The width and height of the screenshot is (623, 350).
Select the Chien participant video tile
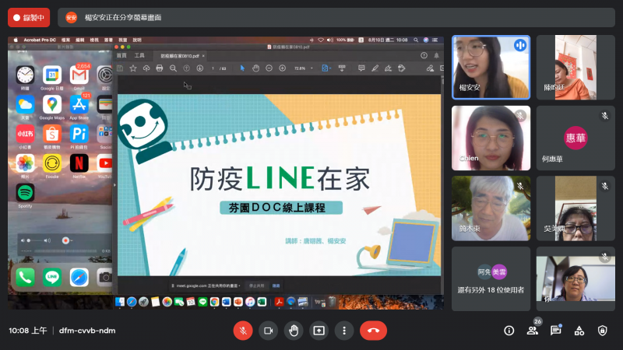point(491,138)
